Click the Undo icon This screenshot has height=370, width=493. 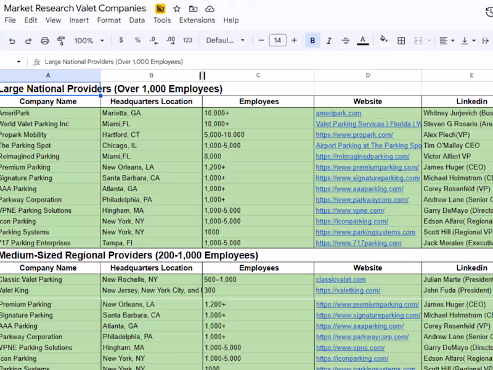click(12, 41)
